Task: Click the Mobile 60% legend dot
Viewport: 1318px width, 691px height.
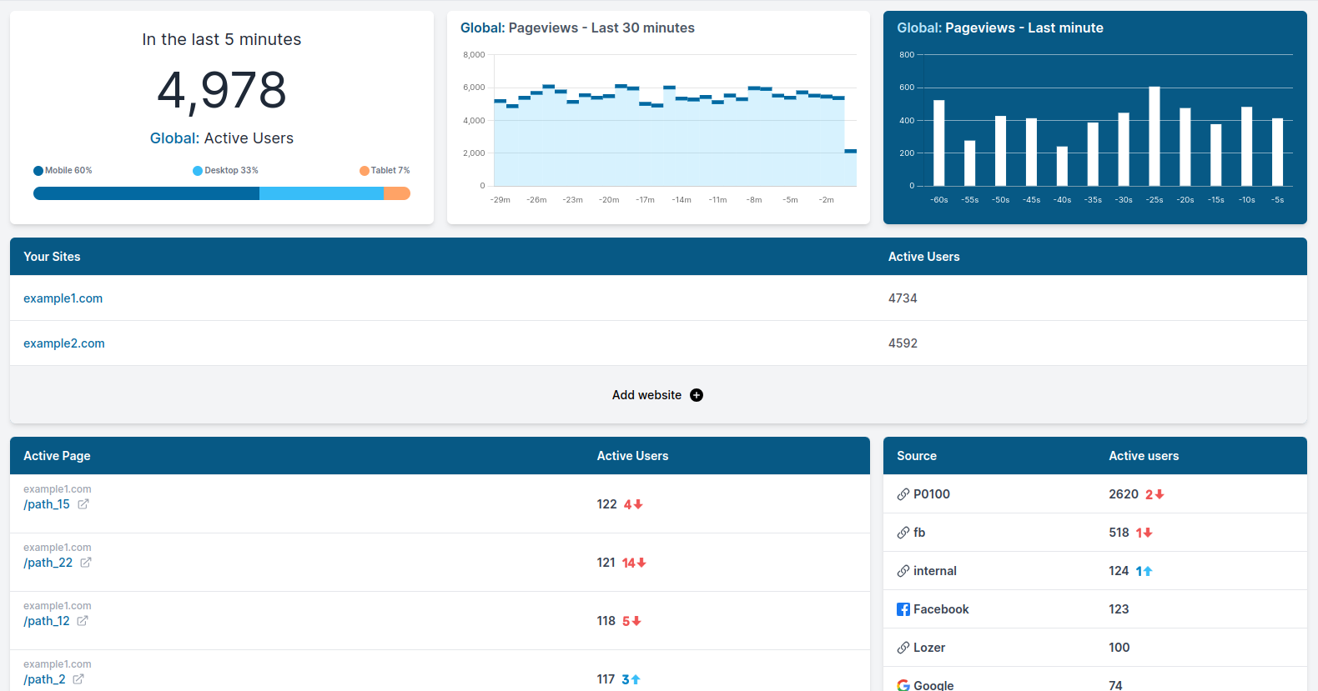Action: [x=38, y=171]
